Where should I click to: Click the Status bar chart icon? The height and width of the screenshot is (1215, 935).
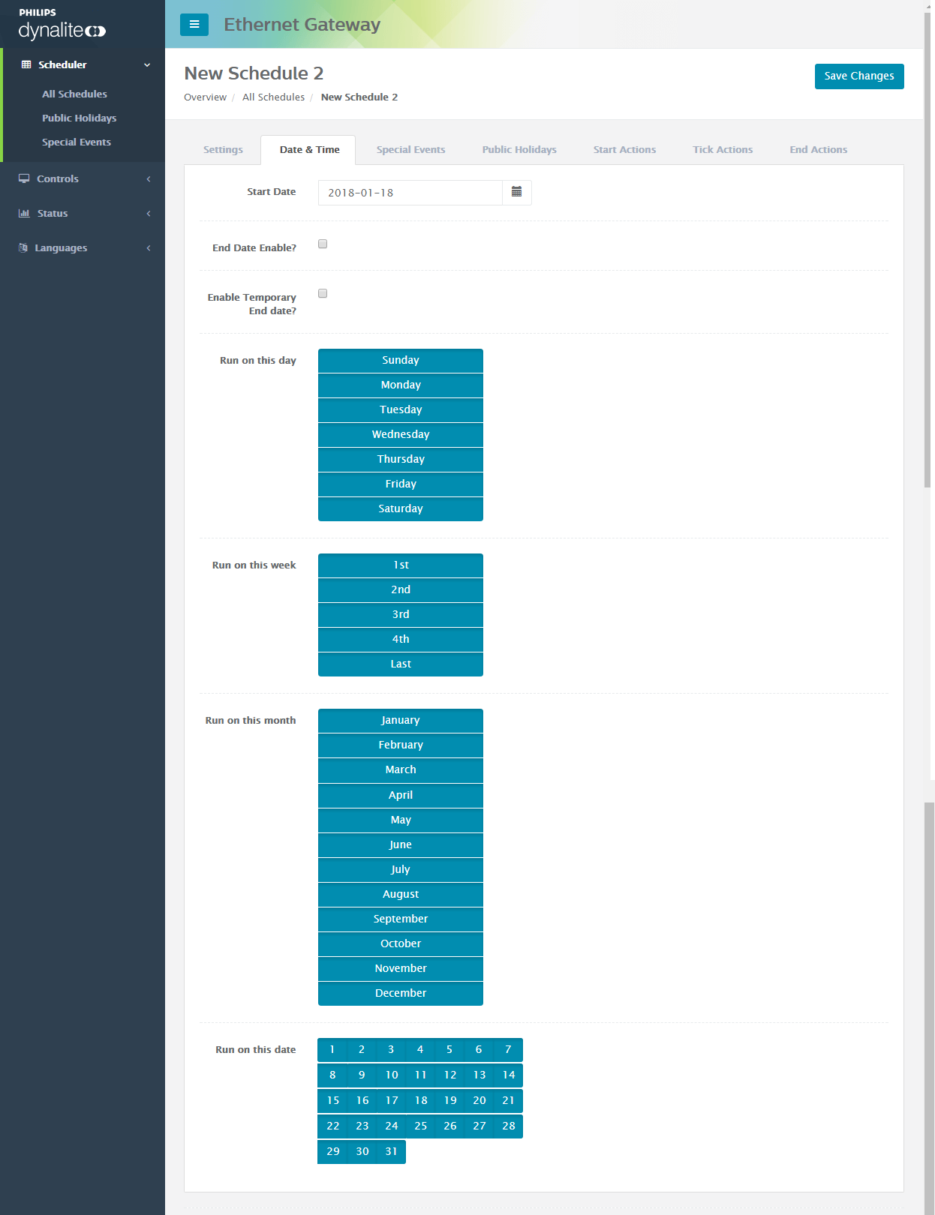coord(24,214)
